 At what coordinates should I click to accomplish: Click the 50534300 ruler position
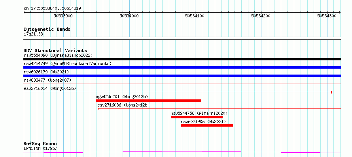coord(327,16)
